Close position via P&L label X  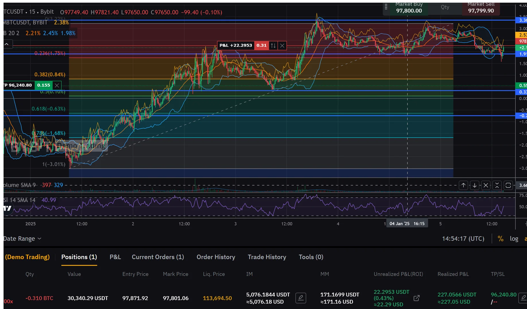(x=282, y=45)
